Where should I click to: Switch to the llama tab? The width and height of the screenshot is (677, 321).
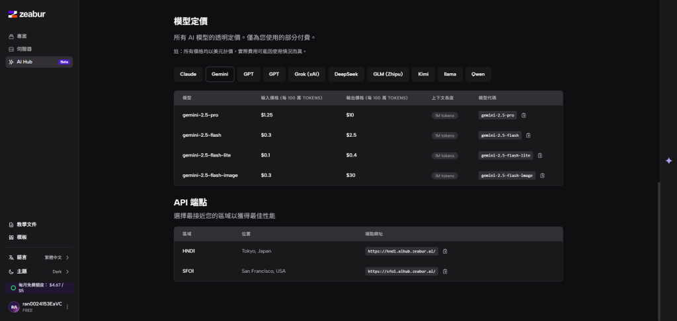click(x=450, y=74)
